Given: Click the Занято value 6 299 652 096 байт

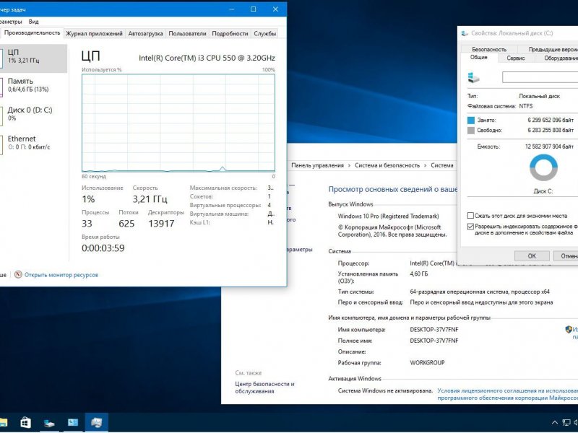Looking at the screenshot, I should click(x=551, y=120).
